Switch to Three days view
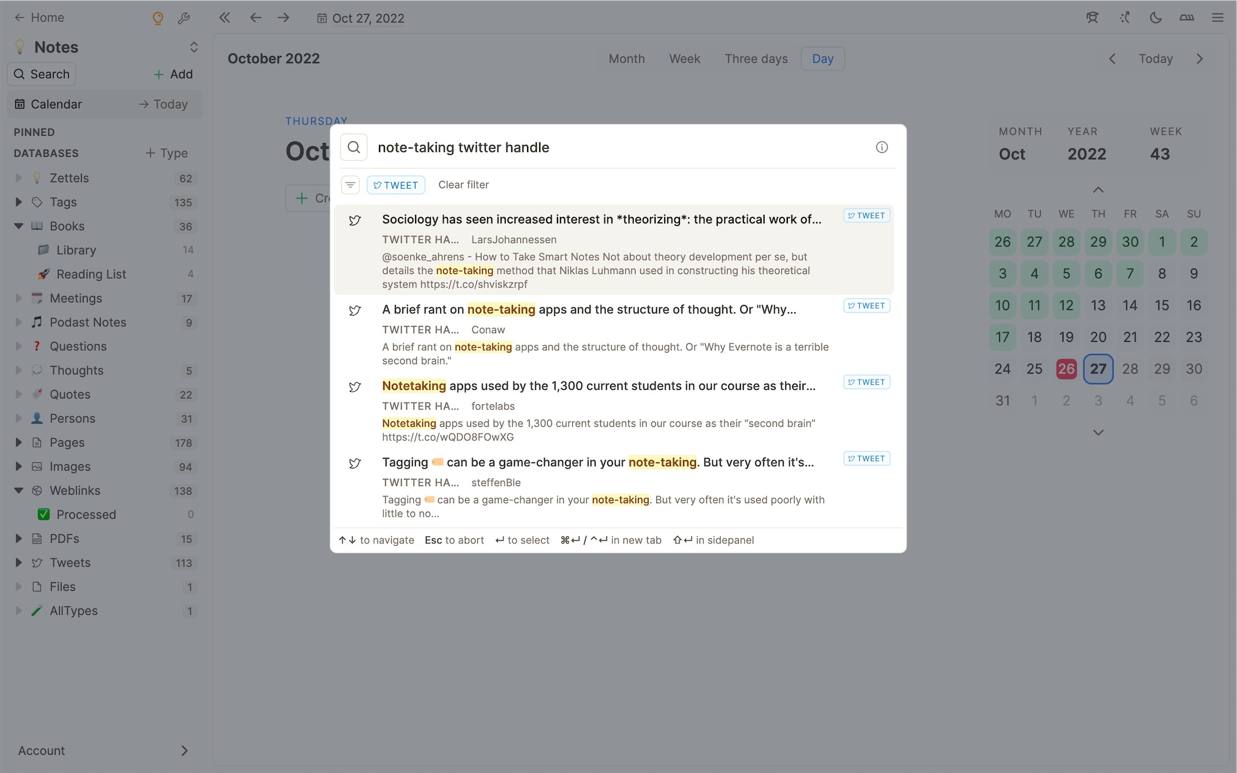Screen dimensions: 1237x773 pos(756,59)
